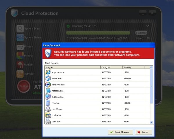This screenshot has height=139, width=174.
Task: Click the Leave button
Action: pyautogui.click(x=144, y=132)
